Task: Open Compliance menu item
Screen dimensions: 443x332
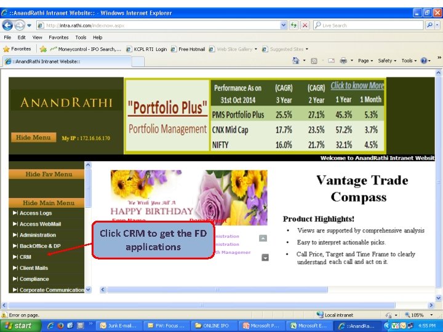Action: (x=31, y=279)
